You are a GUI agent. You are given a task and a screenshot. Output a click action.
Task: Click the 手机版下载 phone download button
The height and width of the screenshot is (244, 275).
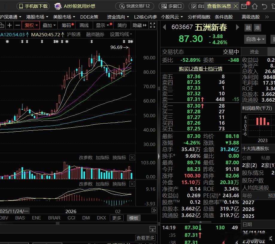33,6
